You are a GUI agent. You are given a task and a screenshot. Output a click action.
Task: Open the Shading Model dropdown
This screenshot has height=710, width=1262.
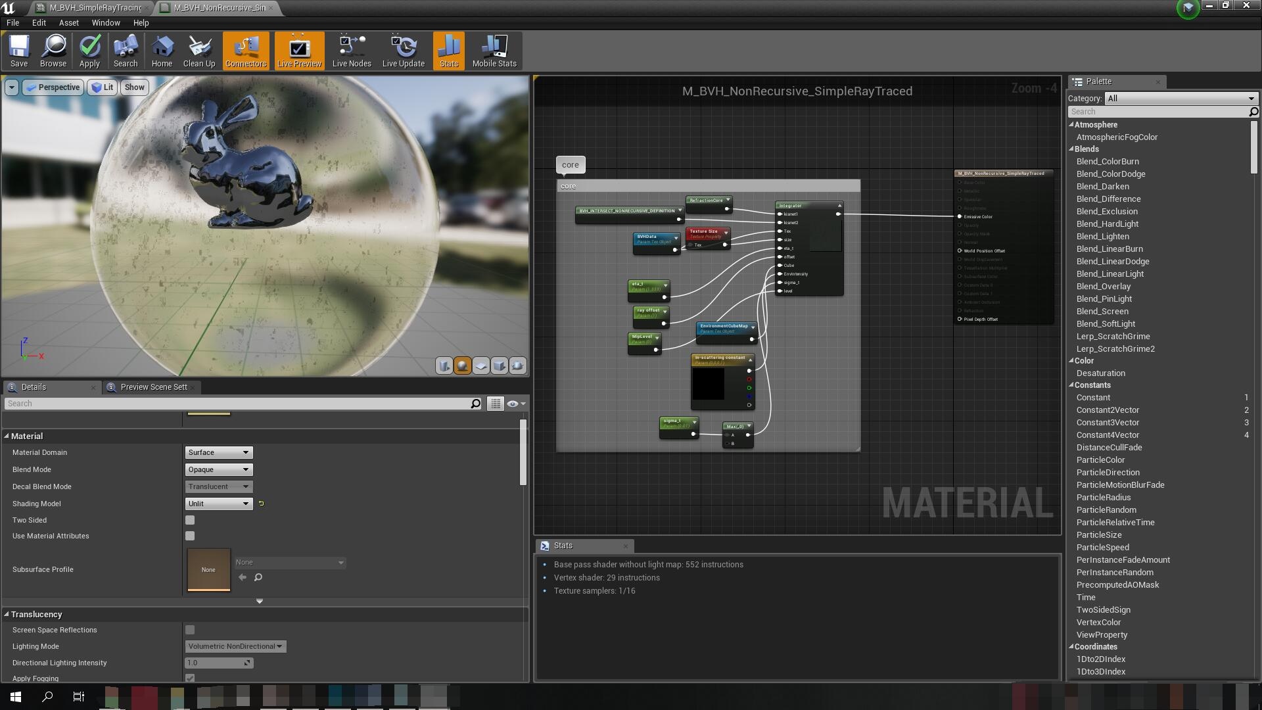pos(218,504)
